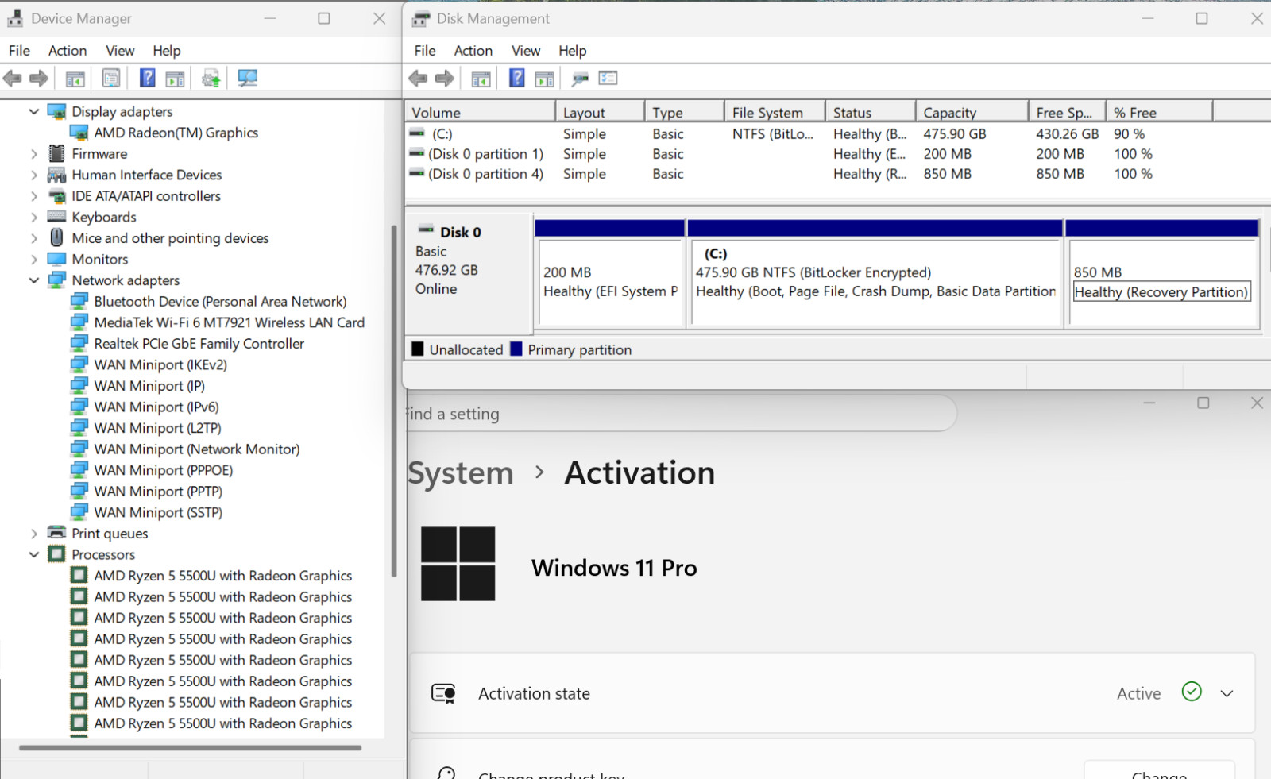Click the black Unallocated legend swatch
This screenshot has height=779, width=1271.
(418, 349)
